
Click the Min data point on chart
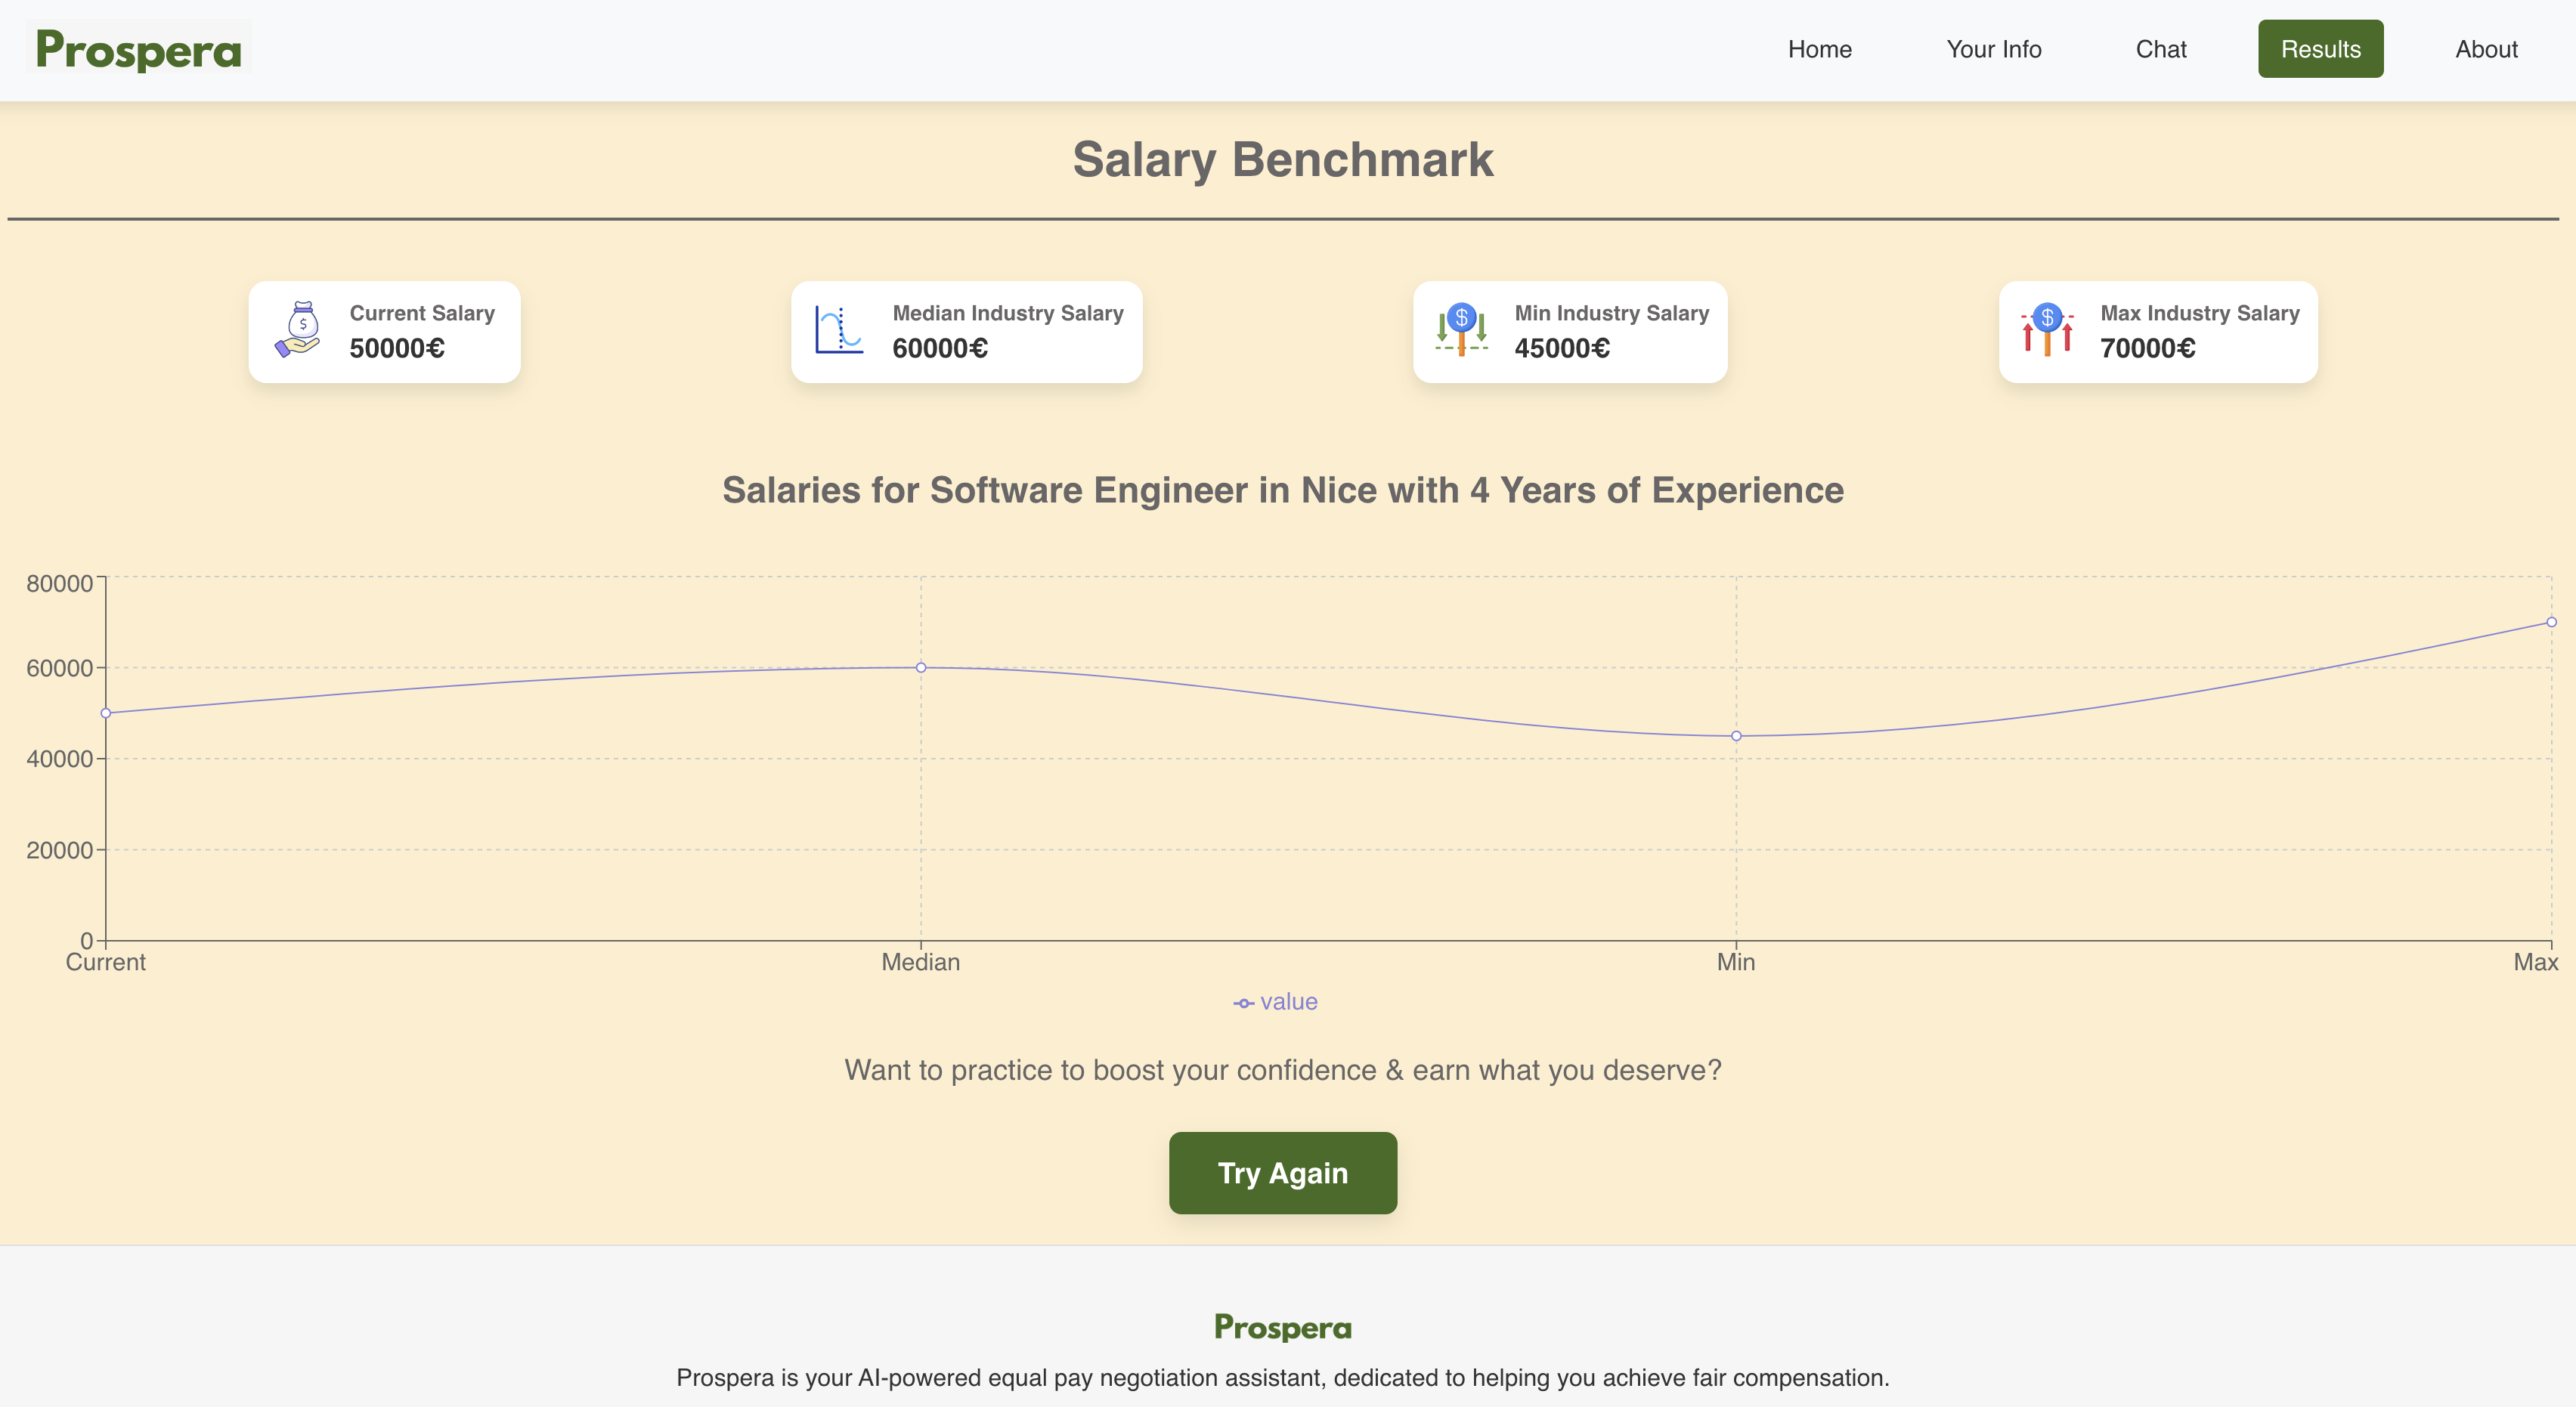tap(1736, 736)
